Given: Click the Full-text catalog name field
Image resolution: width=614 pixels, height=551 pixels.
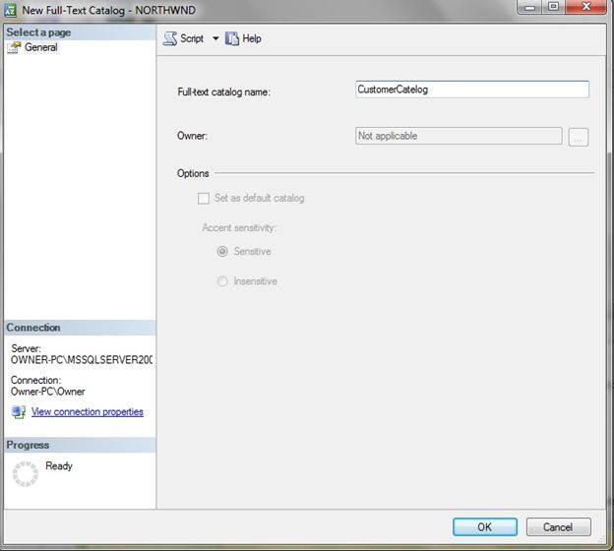Looking at the screenshot, I should [472, 90].
